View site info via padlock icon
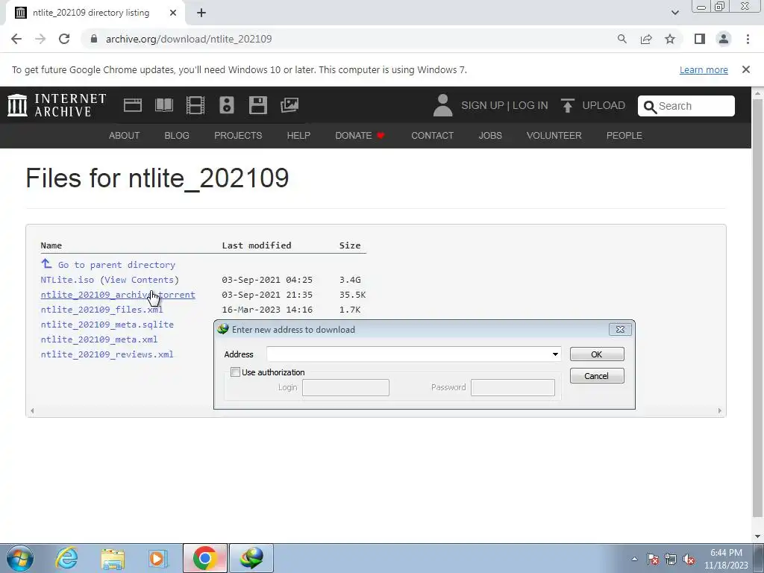 pyautogui.click(x=94, y=39)
